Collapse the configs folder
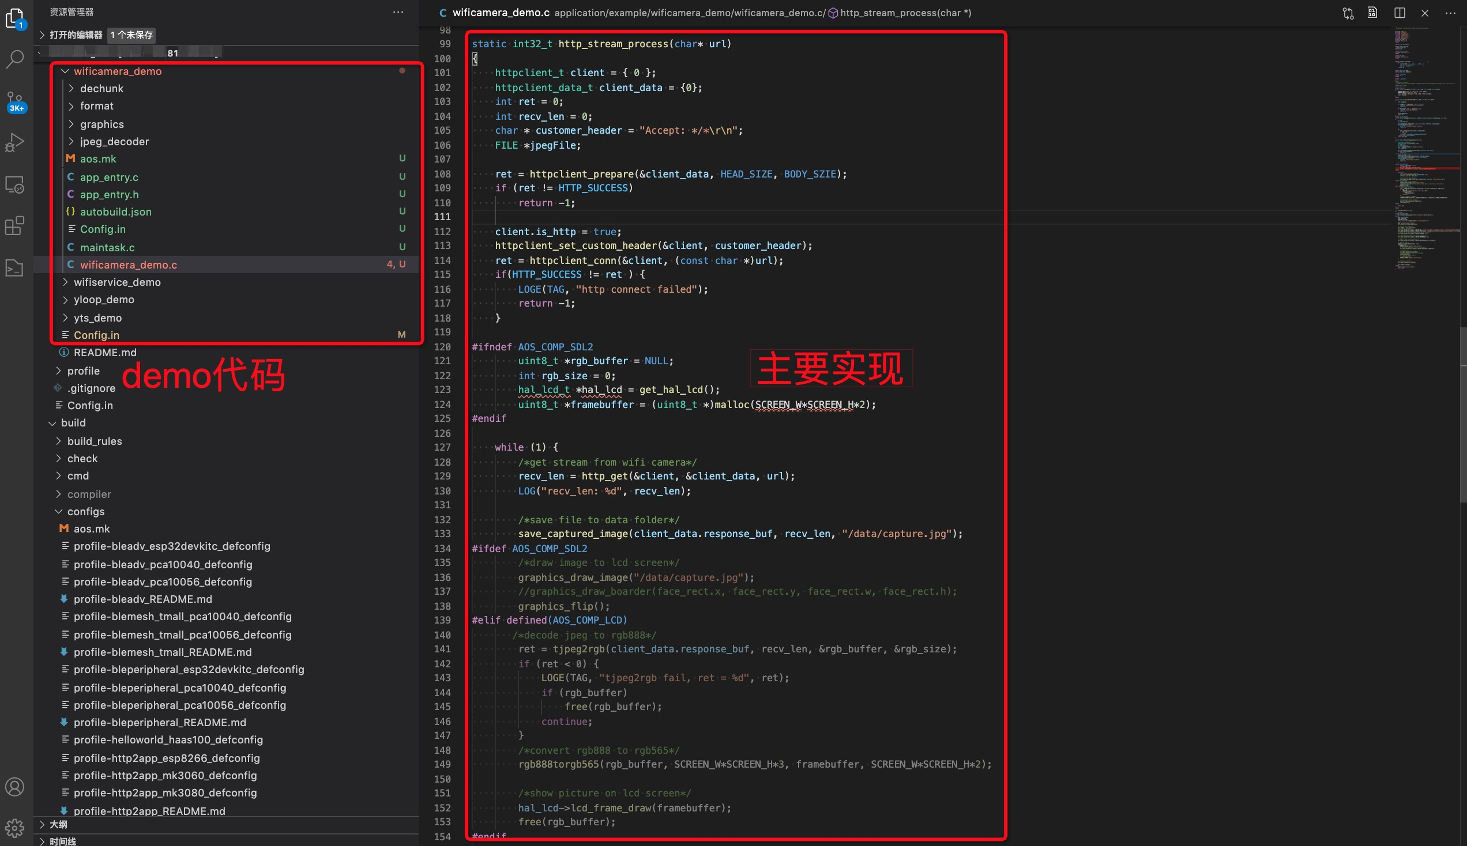The height and width of the screenshot is (846, 1467). (59, 511)
